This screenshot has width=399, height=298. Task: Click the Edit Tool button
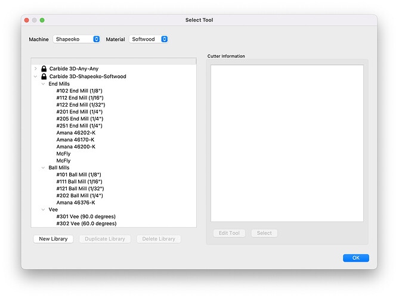tap(229, 233)
